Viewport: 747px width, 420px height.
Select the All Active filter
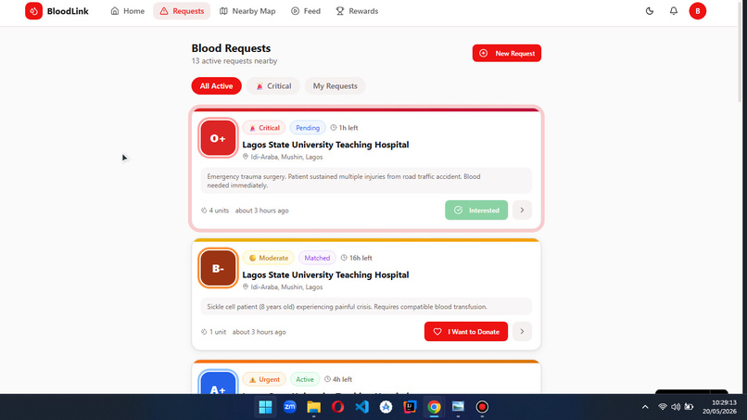216,86
